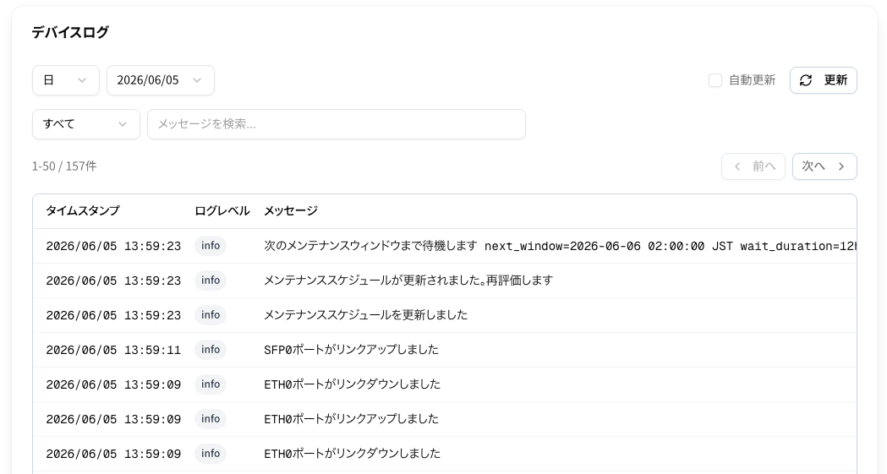The height and width of the screenshot is (474, 887).
Task: Select メンテナンススケジュールが更新されました。再評価します message
Action: click(408, 281)
